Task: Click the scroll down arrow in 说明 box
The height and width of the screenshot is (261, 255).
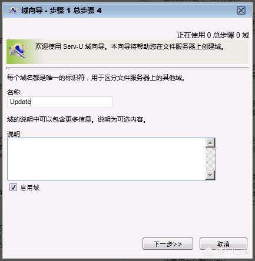Action: [210, 175]
